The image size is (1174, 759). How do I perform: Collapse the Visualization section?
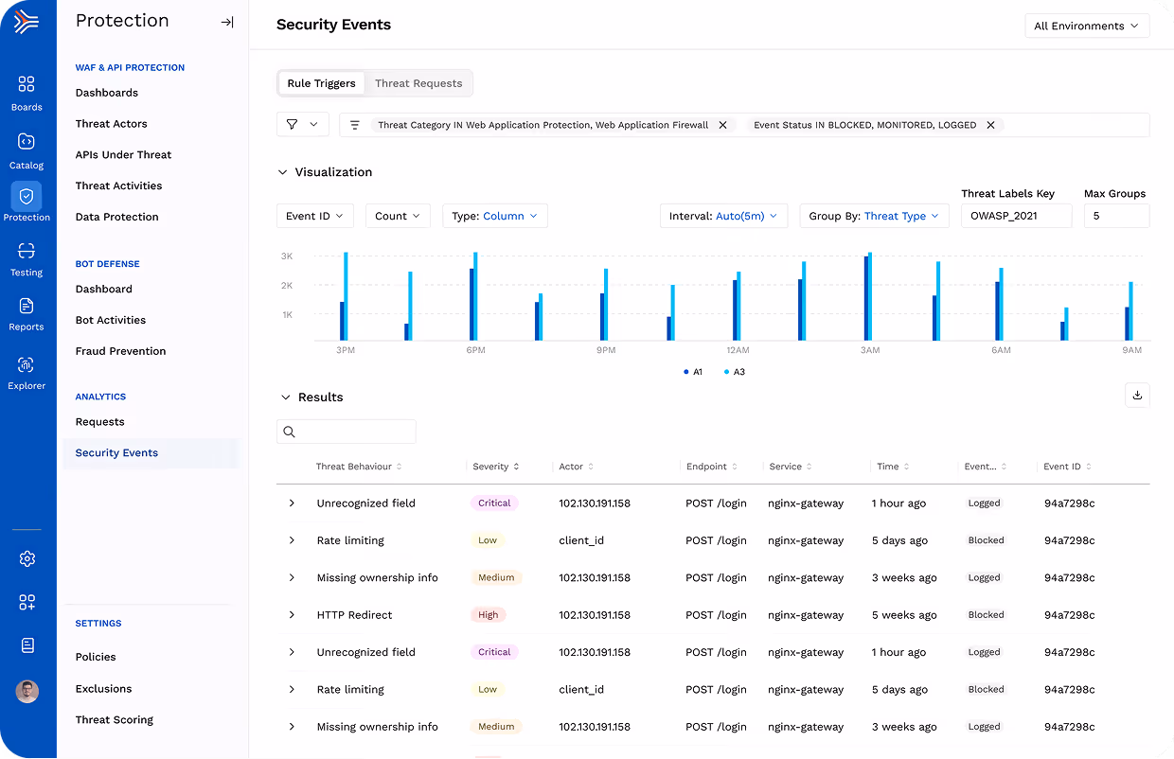(x=282, y=172)
